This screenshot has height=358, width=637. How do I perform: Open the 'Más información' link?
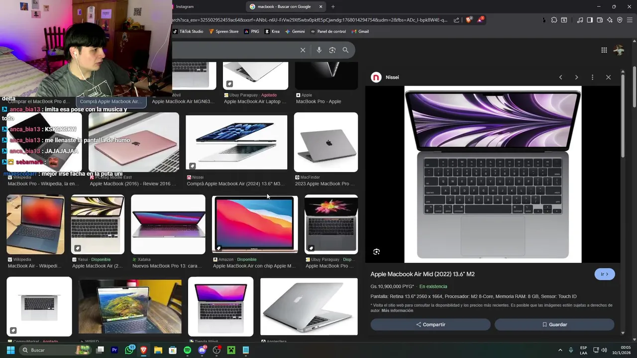(x=397, y=311)
